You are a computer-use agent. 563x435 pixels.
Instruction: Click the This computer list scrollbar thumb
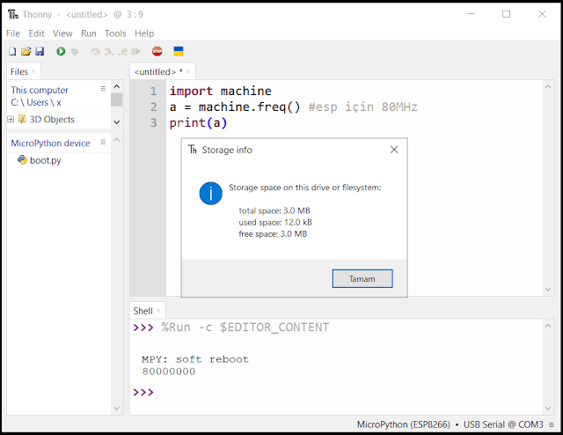(x=117, y=100)
